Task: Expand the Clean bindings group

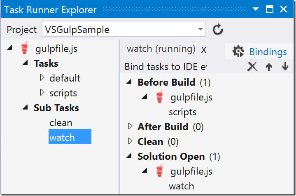Action: click(130, 141)
